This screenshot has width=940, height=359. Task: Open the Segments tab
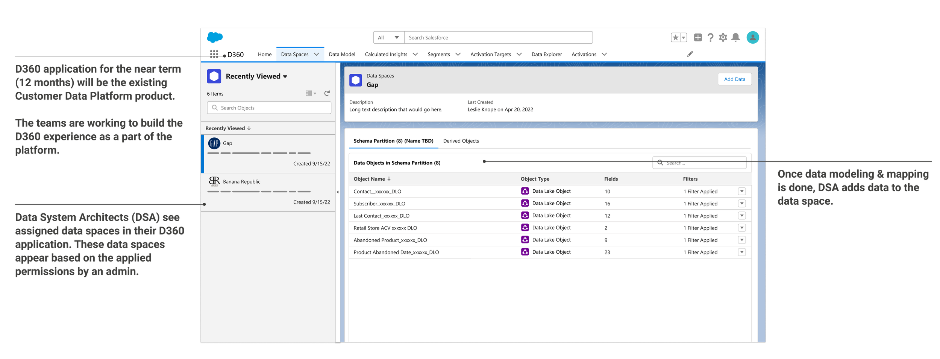coord(439,54)
